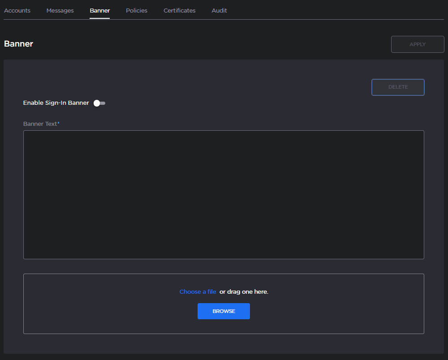Open the Certificates tab
Image resolution: width=448 pixels, height=360 pixels.
[179, 10]
